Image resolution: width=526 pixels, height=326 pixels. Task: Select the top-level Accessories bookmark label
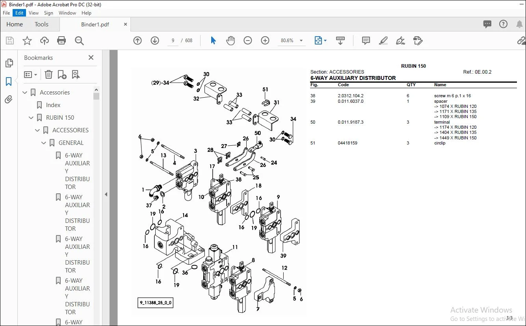[x=55, y=93]
